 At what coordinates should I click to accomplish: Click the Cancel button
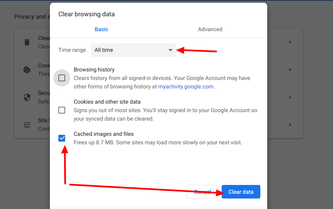pos(202,192)
